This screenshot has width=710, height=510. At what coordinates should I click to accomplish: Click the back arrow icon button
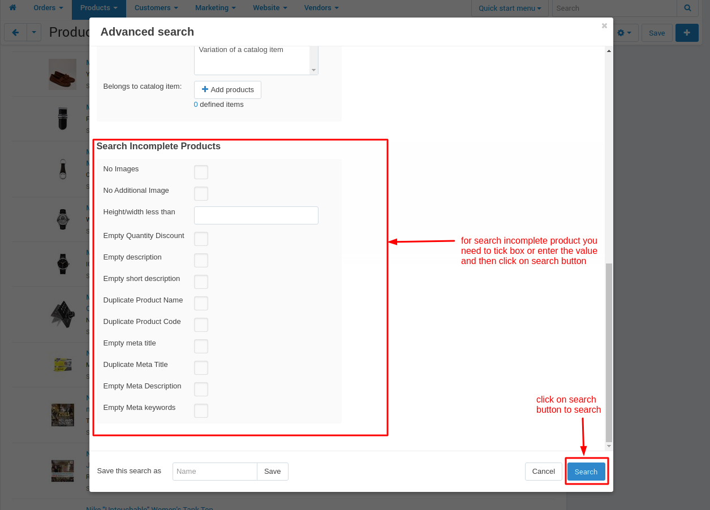15,33
